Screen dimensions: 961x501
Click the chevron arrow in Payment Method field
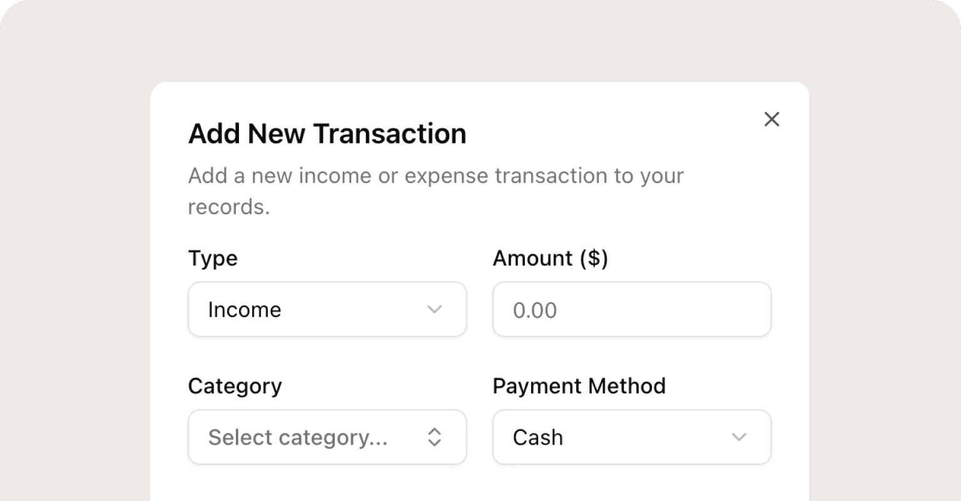739,437
